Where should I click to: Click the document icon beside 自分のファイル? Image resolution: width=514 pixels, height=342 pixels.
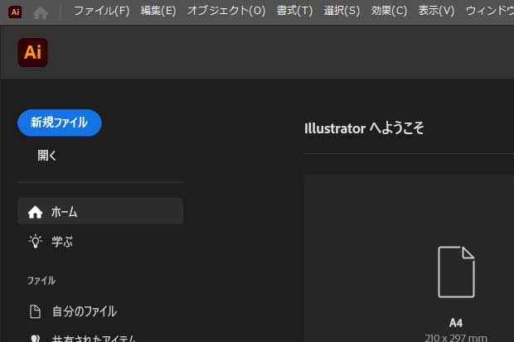point(35,311)
